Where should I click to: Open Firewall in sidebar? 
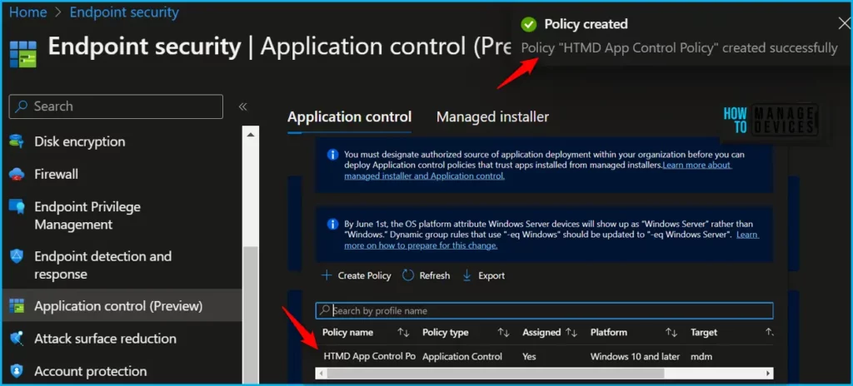[x=56, y=174]
